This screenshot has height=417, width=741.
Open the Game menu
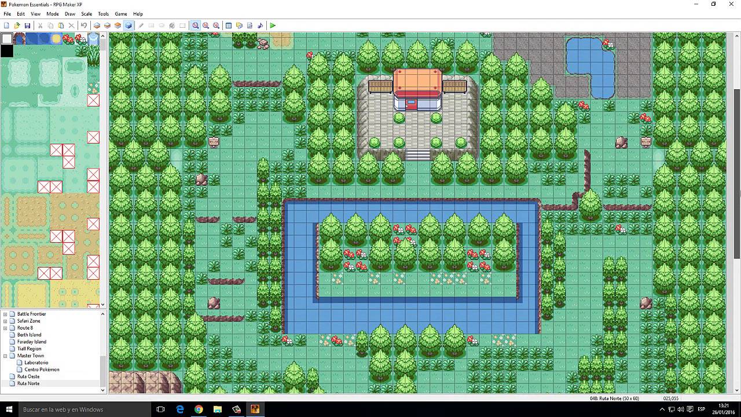pos(121,14)
